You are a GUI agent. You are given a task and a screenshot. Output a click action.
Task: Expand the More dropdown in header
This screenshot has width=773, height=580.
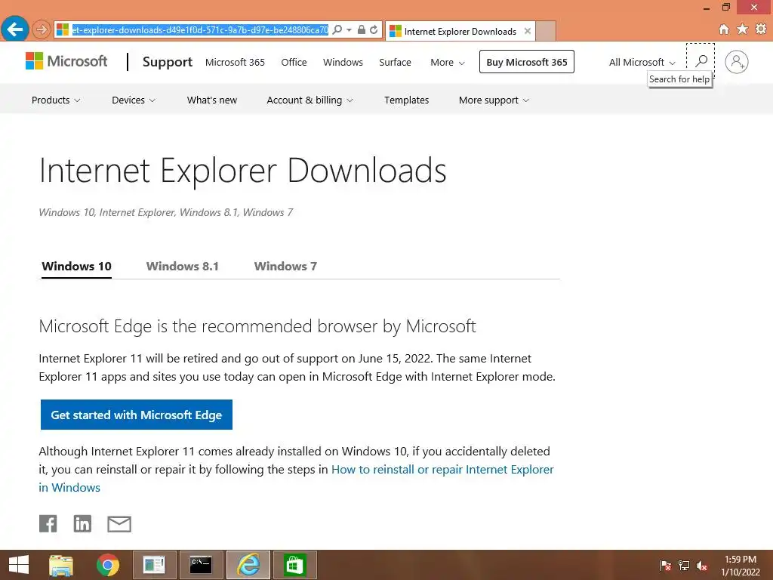447,62
